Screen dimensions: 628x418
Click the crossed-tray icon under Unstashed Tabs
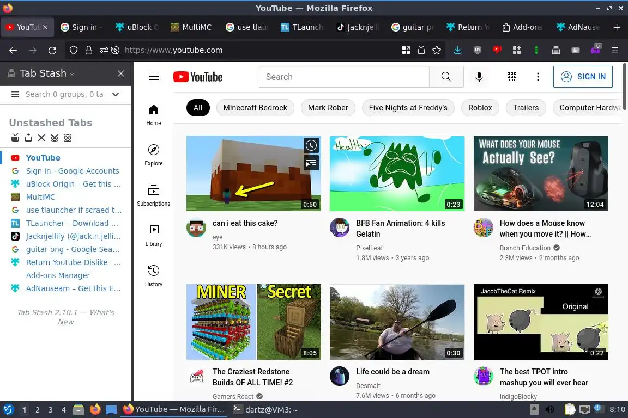coord(55,138)
